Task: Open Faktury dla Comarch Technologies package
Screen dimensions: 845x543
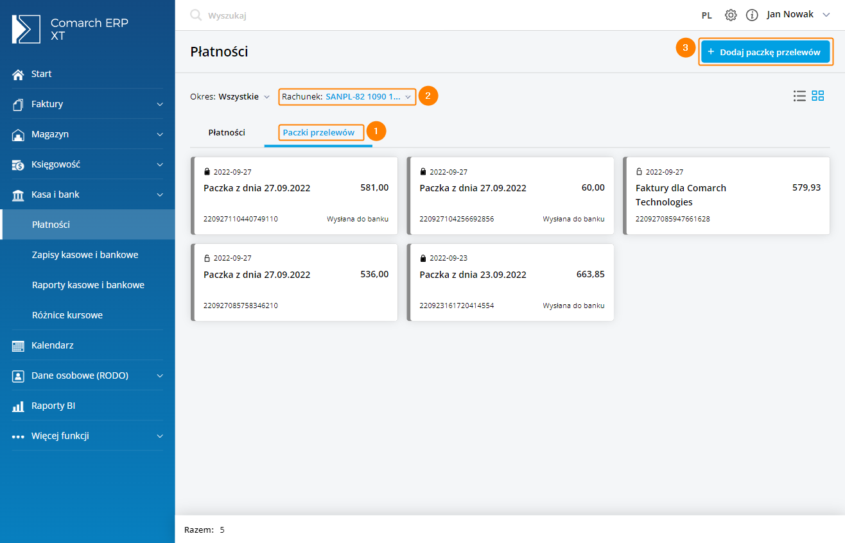Action: tap(681, 195)
